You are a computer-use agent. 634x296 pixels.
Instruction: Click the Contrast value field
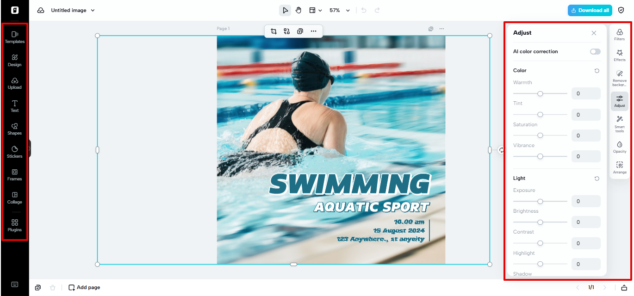coord(586,243)
